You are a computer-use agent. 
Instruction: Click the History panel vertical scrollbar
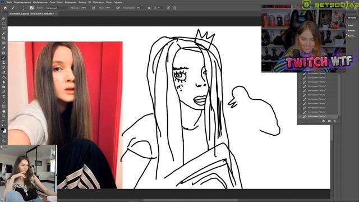[339, 95]
